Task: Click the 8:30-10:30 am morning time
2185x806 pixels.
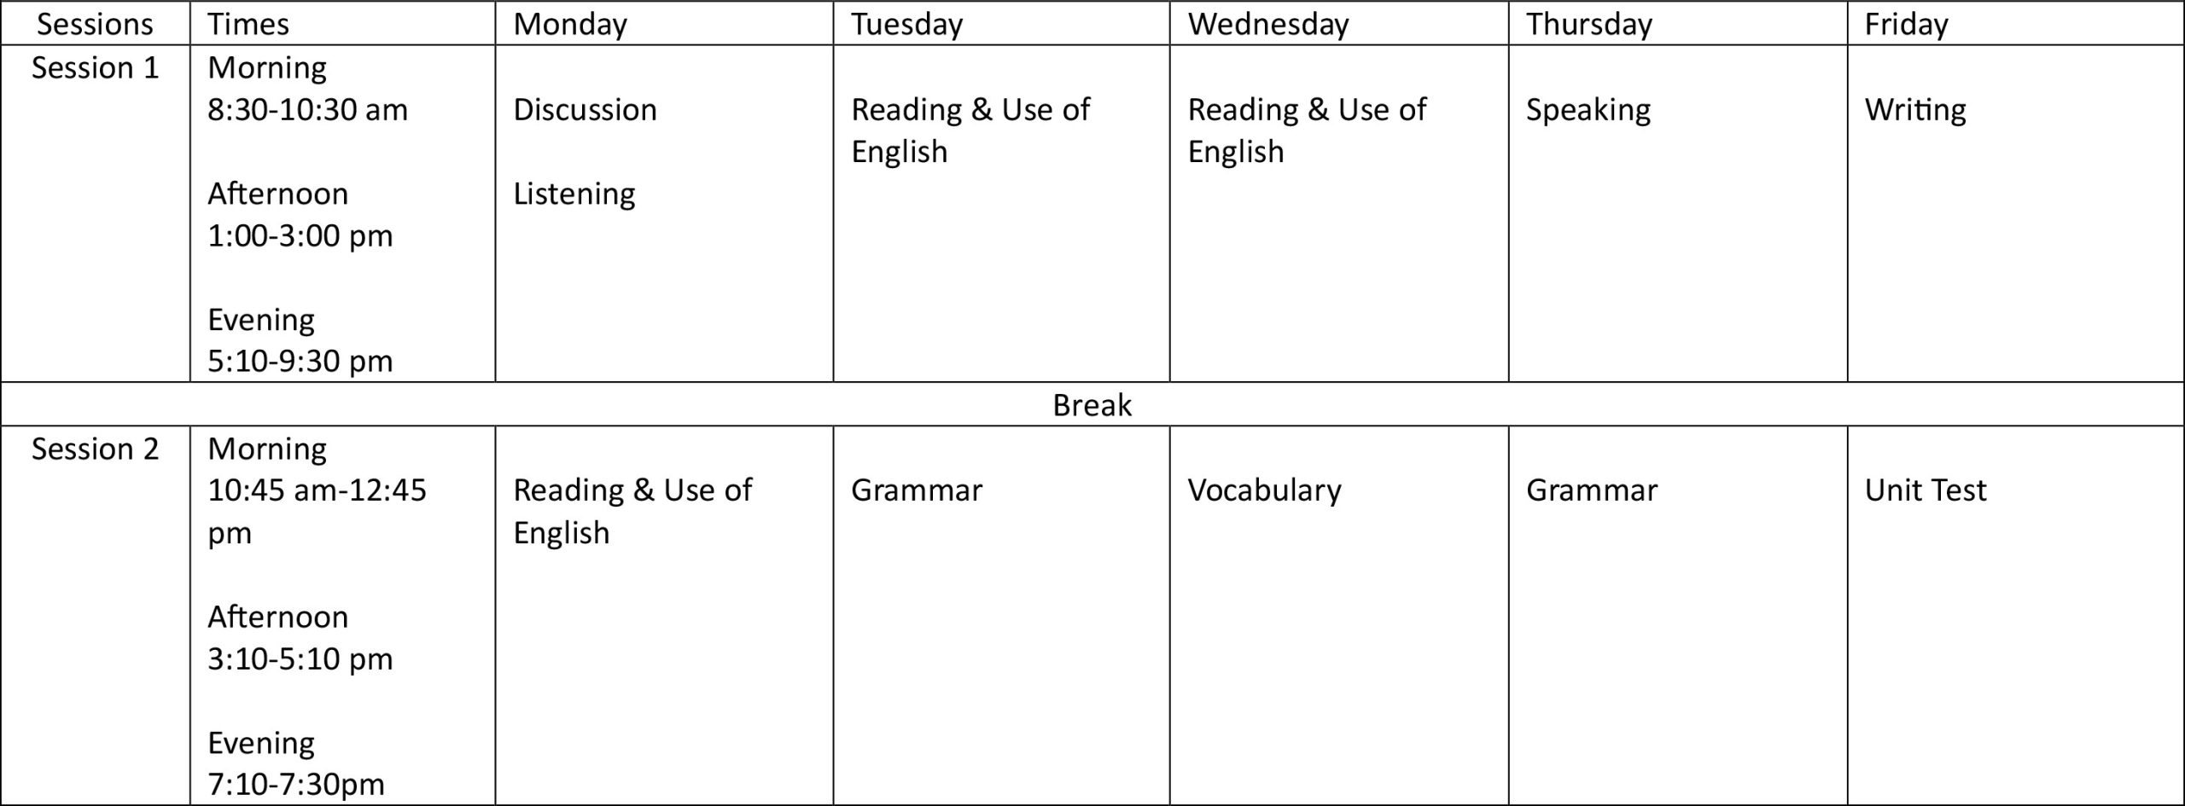Action: [x=307, y=110]
